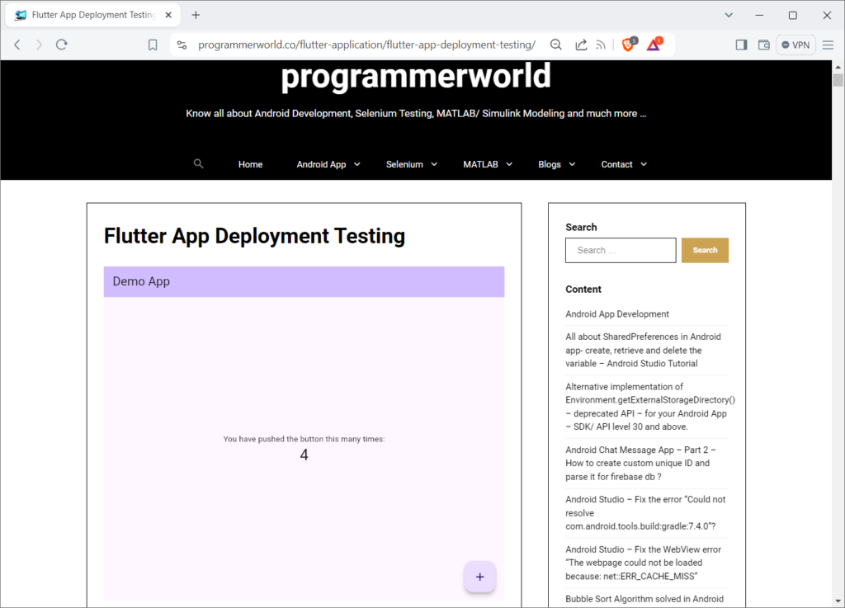Open a new tab with the plus icon

point(196,15)
